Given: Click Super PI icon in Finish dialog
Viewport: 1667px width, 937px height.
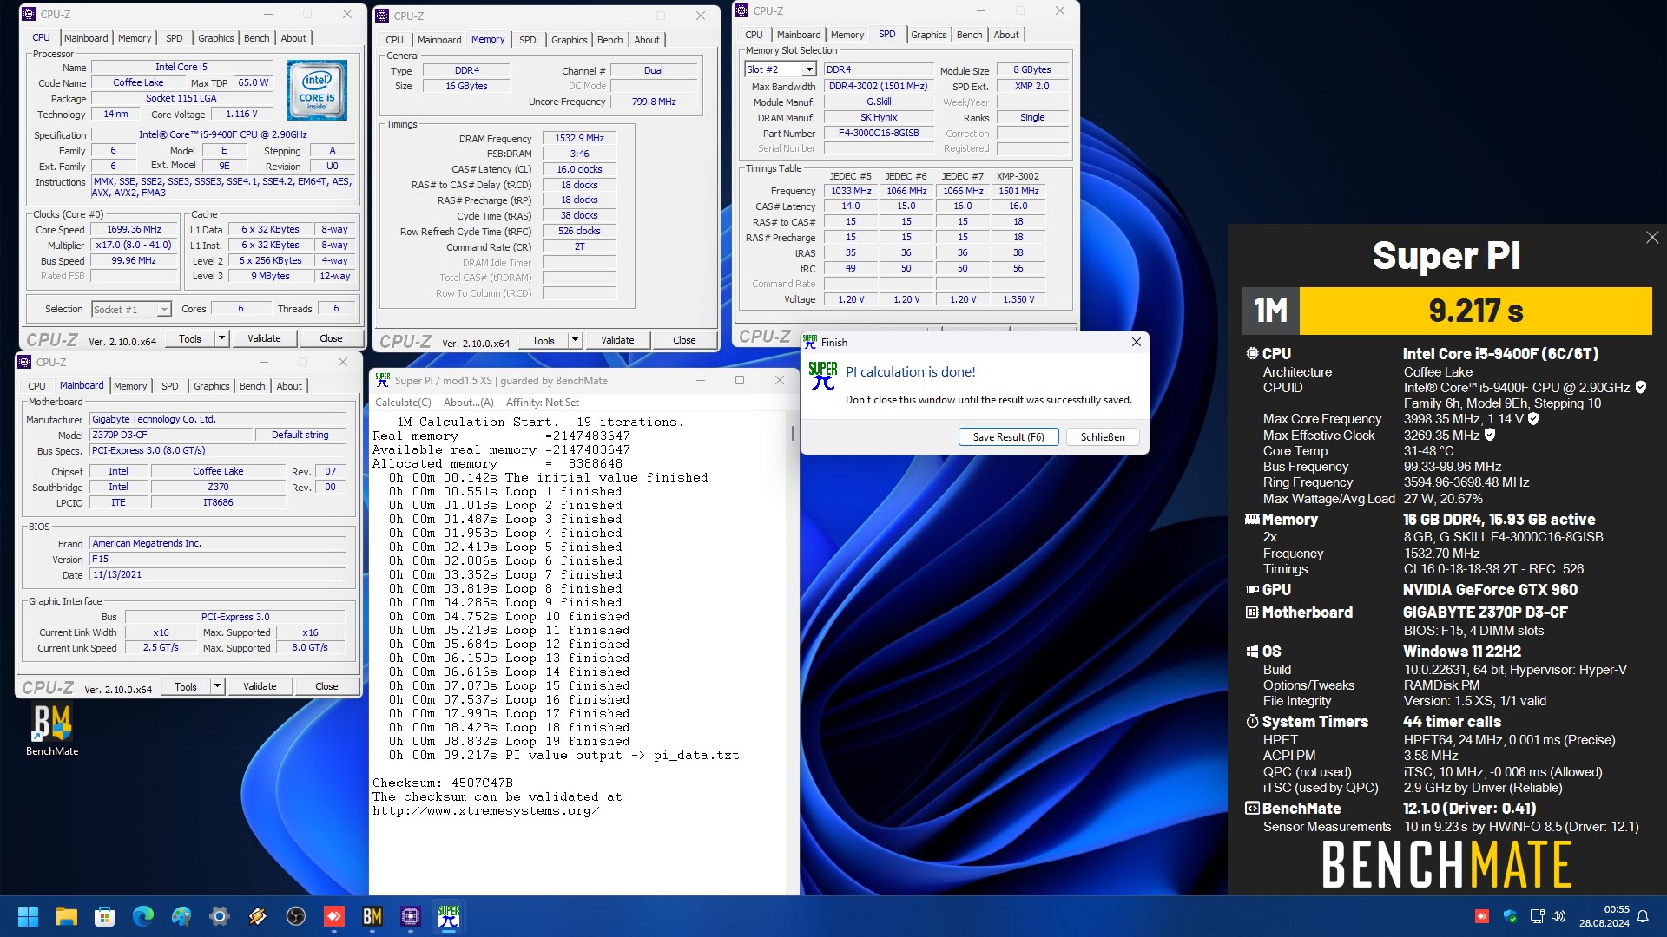Looking at the screenshot, I should coord(822,375).
